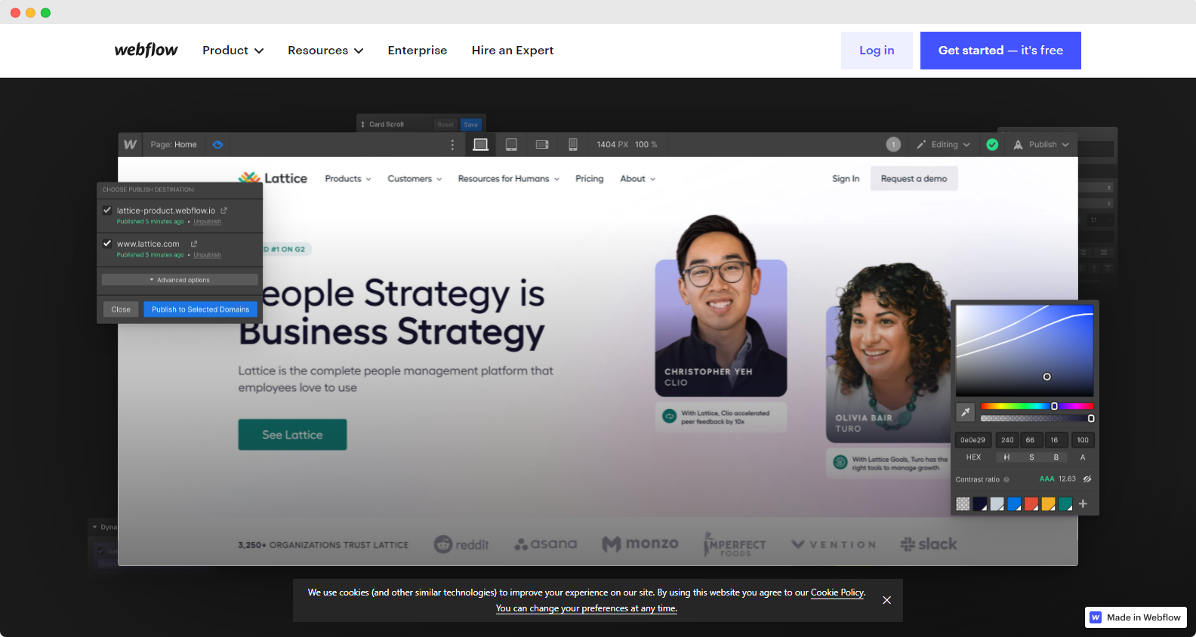Open the Cookie Policy link
The image size is (1196, 637).
(x=837, y=592)
